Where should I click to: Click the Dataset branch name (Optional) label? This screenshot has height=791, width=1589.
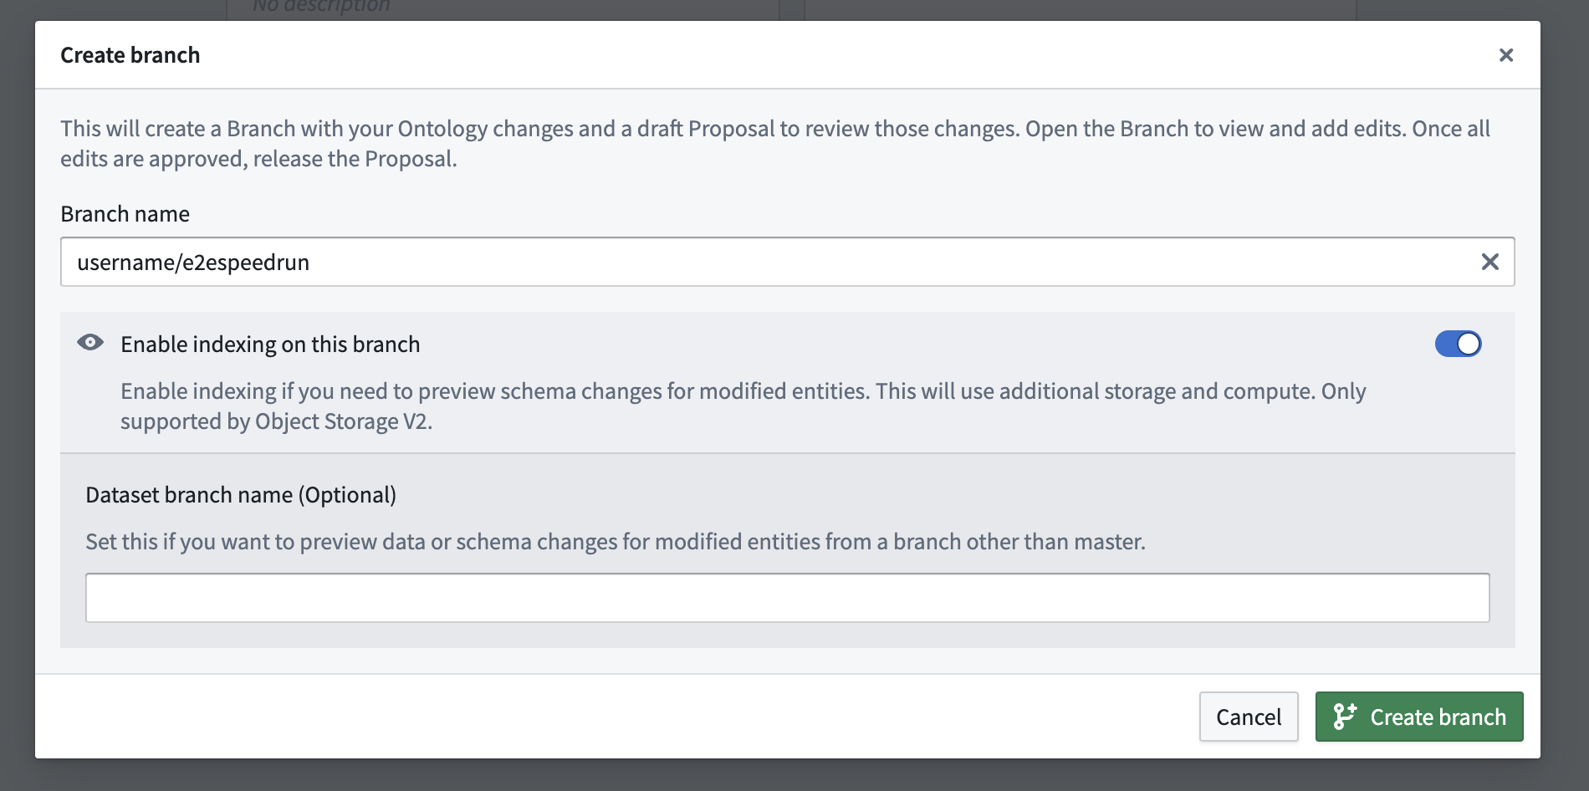(x=241, y=495)
